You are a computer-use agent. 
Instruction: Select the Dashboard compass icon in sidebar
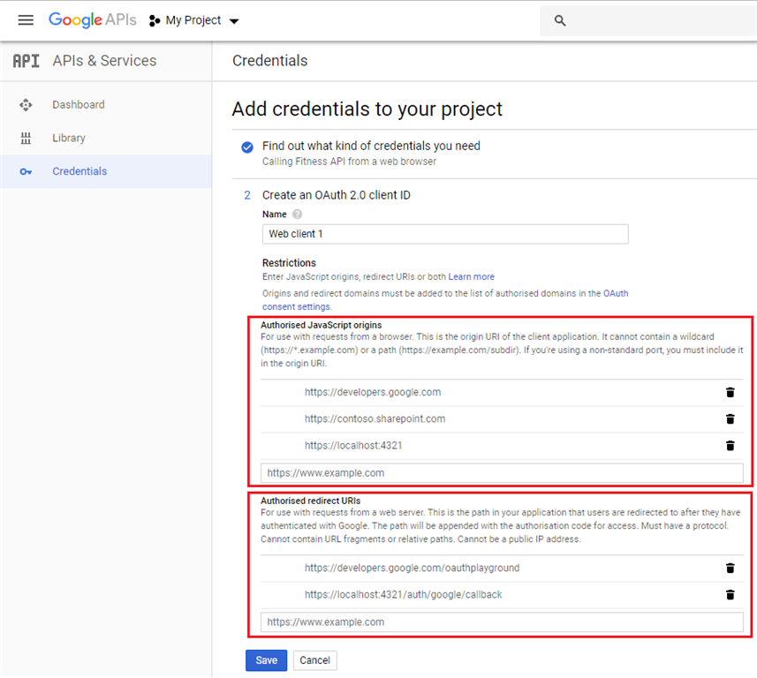tap(26, 104)
